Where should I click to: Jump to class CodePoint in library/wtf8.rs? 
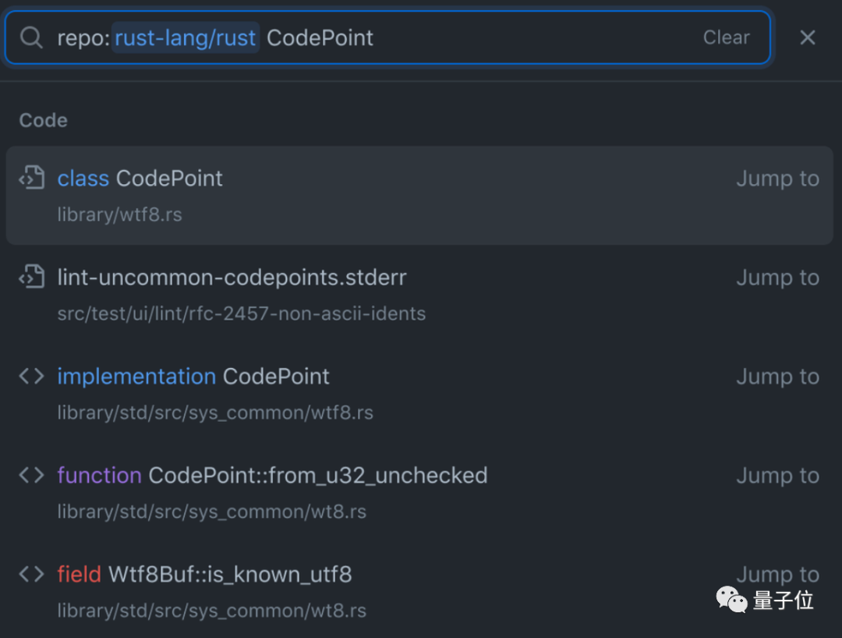(x=777, y=179)
